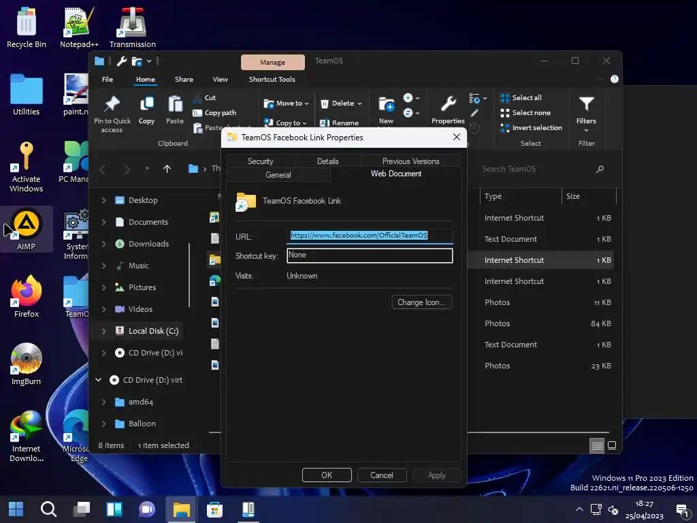Click Select none in ribbon
This screenshot has width=697, height=523.
point(525,113)
